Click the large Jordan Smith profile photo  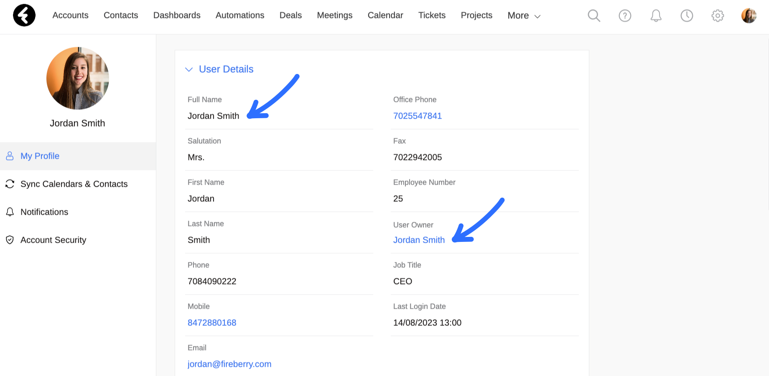78,78
